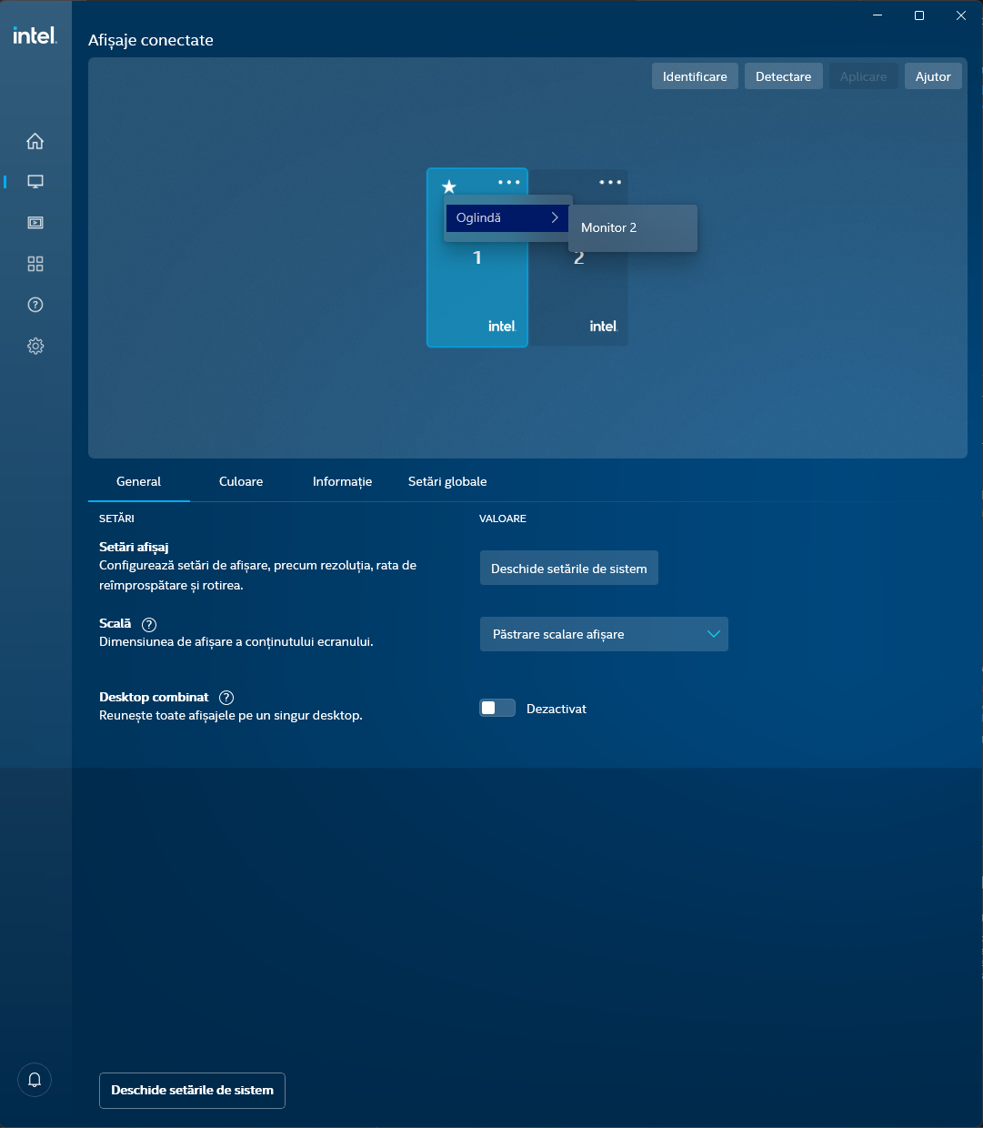
Task: Click the help icon next to Scală
Action: 148,624
